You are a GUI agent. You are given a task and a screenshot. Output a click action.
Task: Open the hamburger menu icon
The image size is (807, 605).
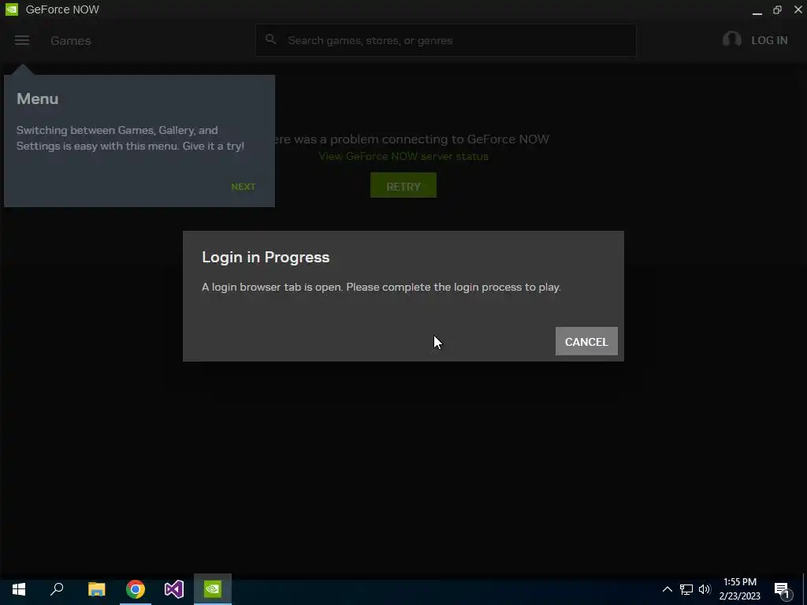coord(21,40)
